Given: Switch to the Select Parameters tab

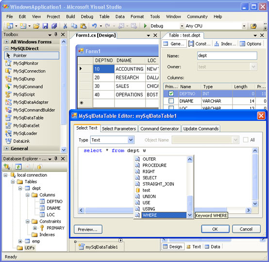Looking at the screenshot, I should (119, 129).
